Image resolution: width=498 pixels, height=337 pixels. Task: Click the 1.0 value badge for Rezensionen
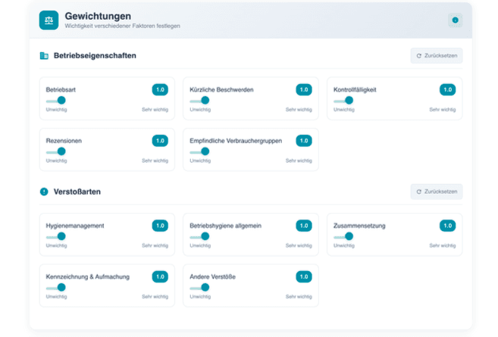point(160,141)
